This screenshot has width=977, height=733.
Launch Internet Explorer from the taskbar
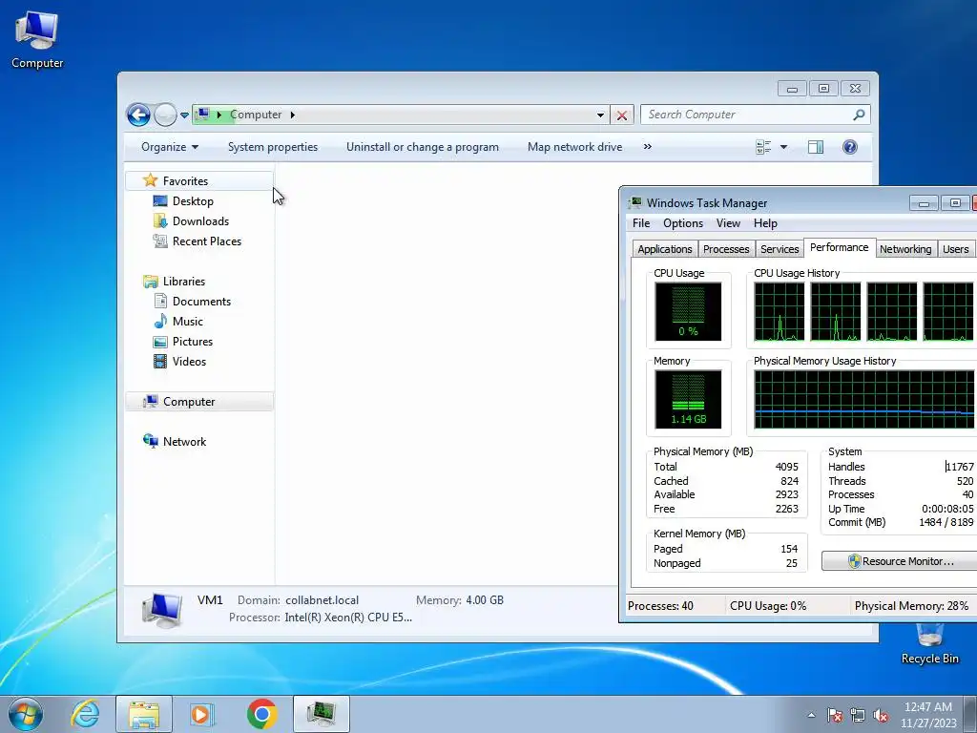click(x=85, y=714)
